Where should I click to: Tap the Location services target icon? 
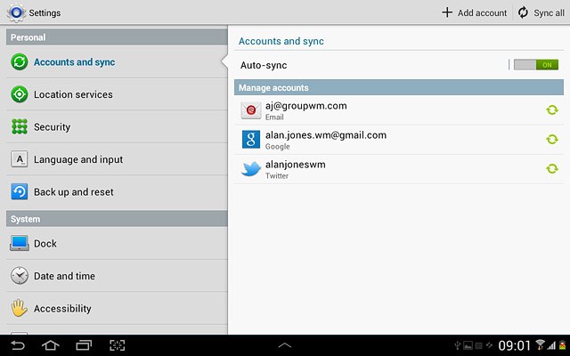[x=20, y=94]
